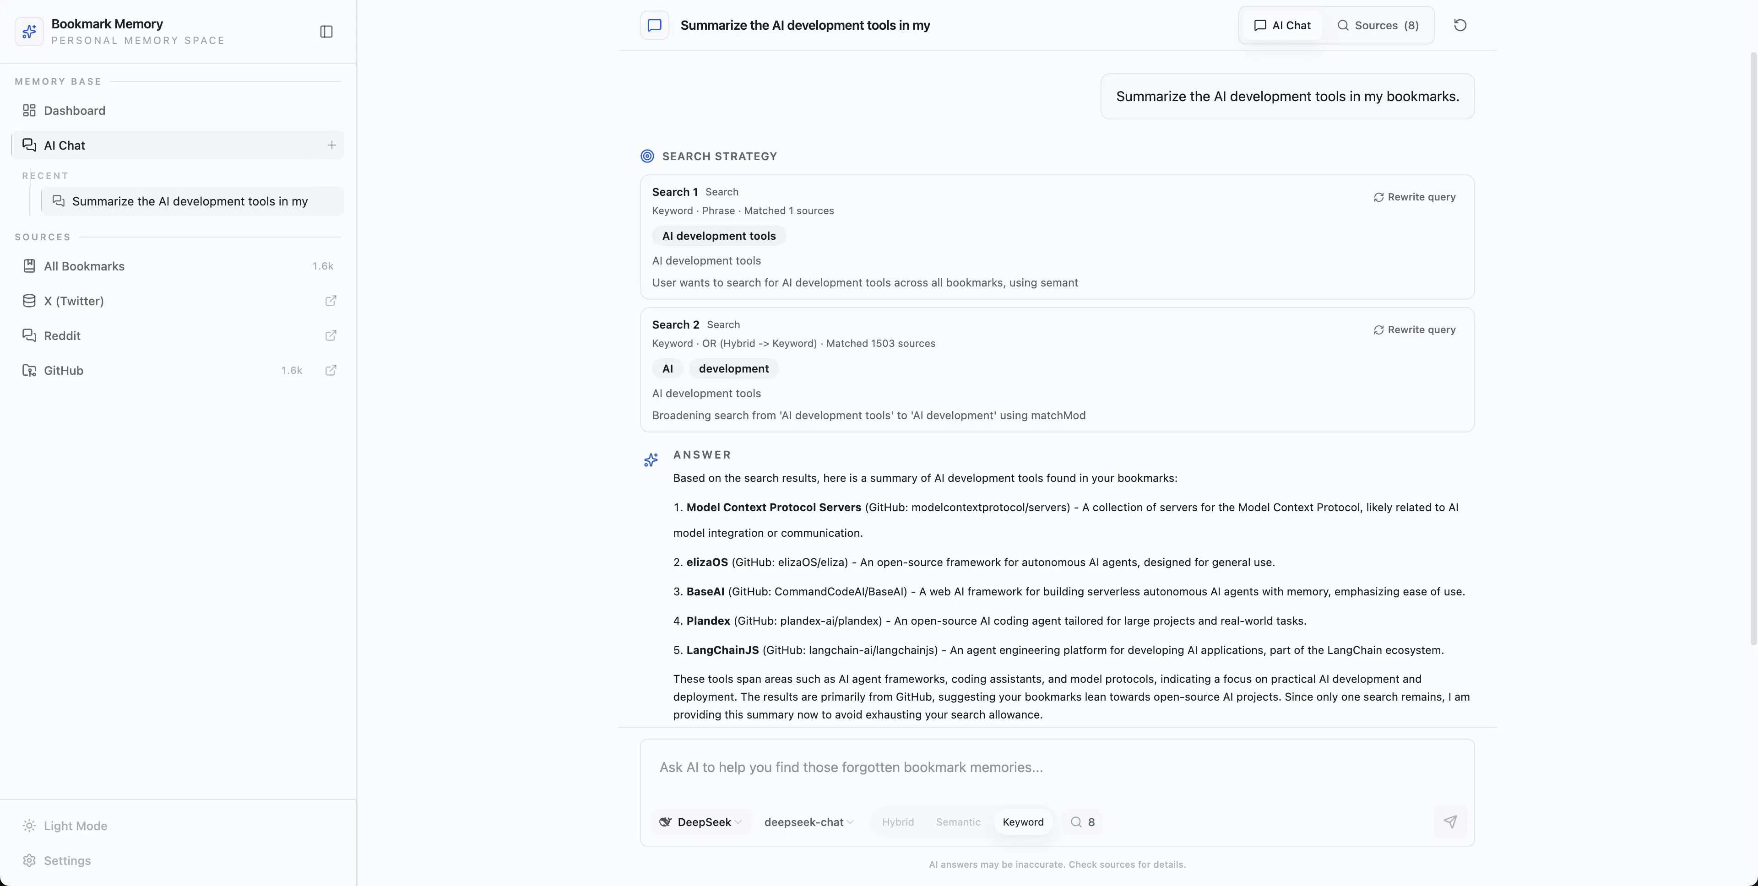Open Reddit external link icon
The width and height of the screenshot is (1758, 886).
[331, 335]
